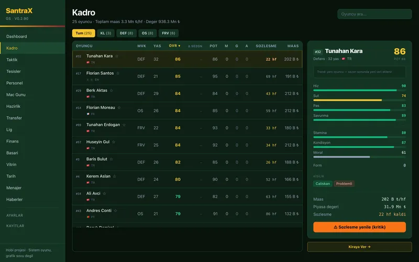Sort by G goals column header
Screen dimensions: 419x262
tap(237, 46)
